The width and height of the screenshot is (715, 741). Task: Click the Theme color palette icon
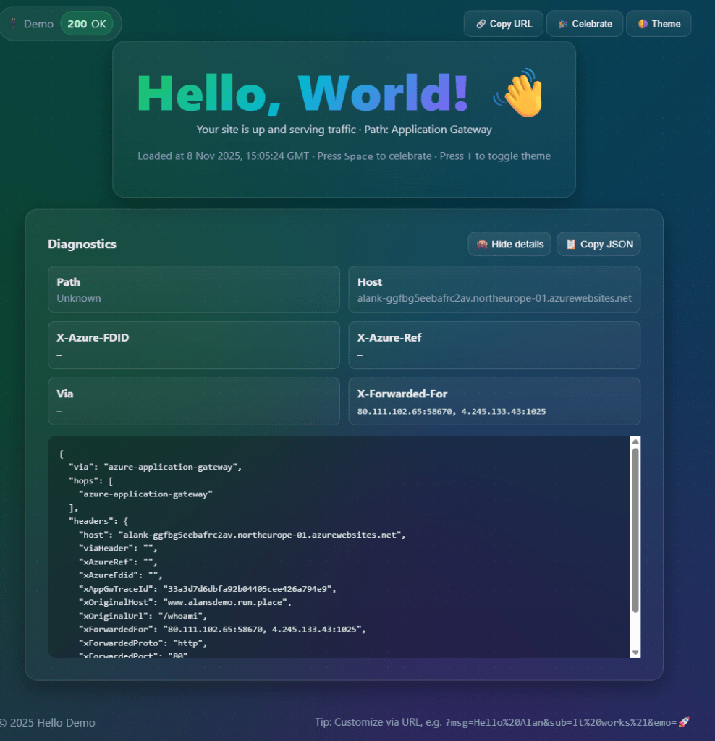pyautogui.click(x=643, y=24)
